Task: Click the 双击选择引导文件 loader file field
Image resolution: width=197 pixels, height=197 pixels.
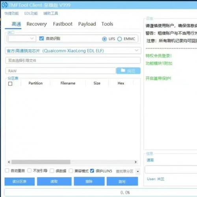Action: pos(73,60)
